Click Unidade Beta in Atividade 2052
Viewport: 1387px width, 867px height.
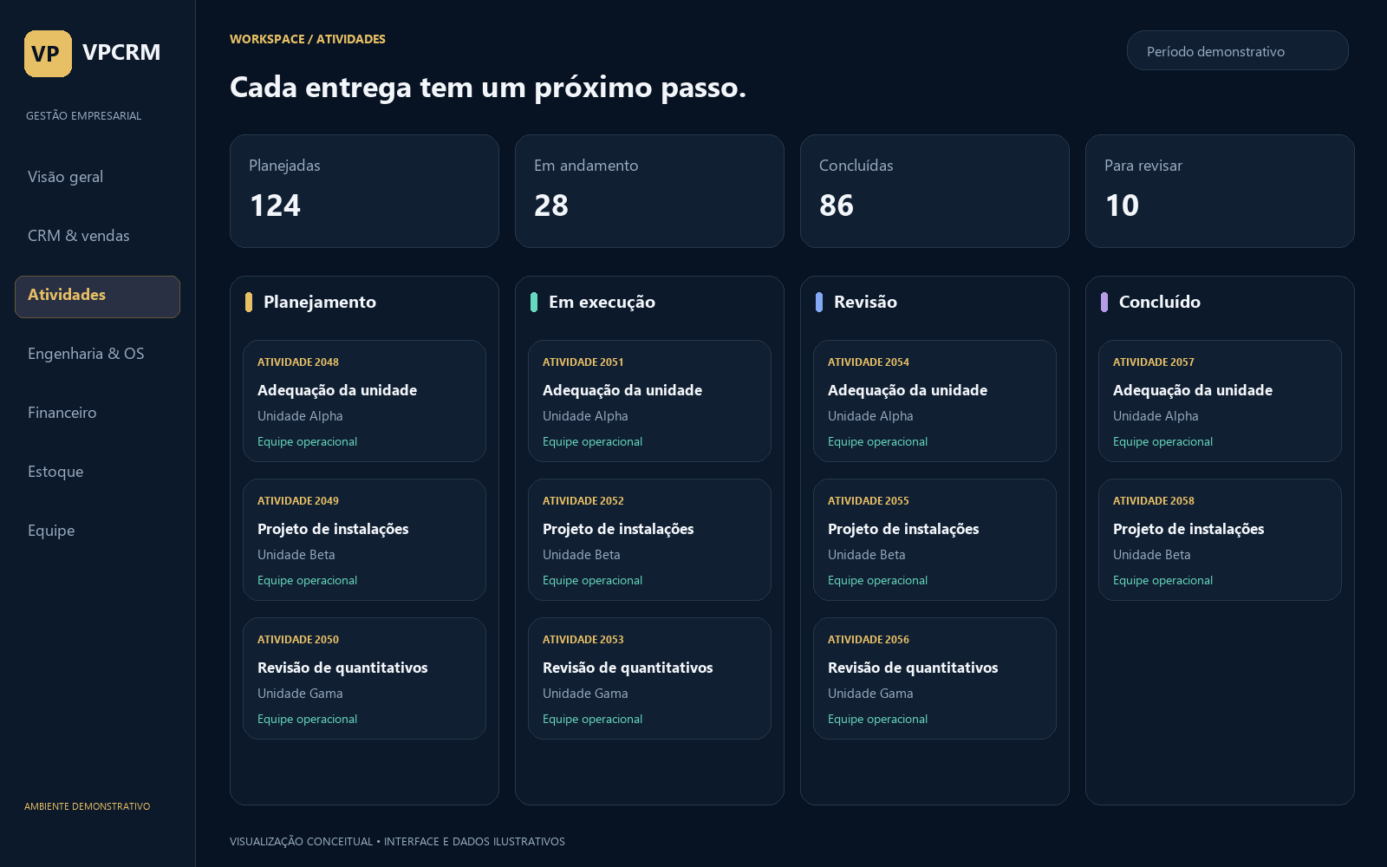click(581, 555)
